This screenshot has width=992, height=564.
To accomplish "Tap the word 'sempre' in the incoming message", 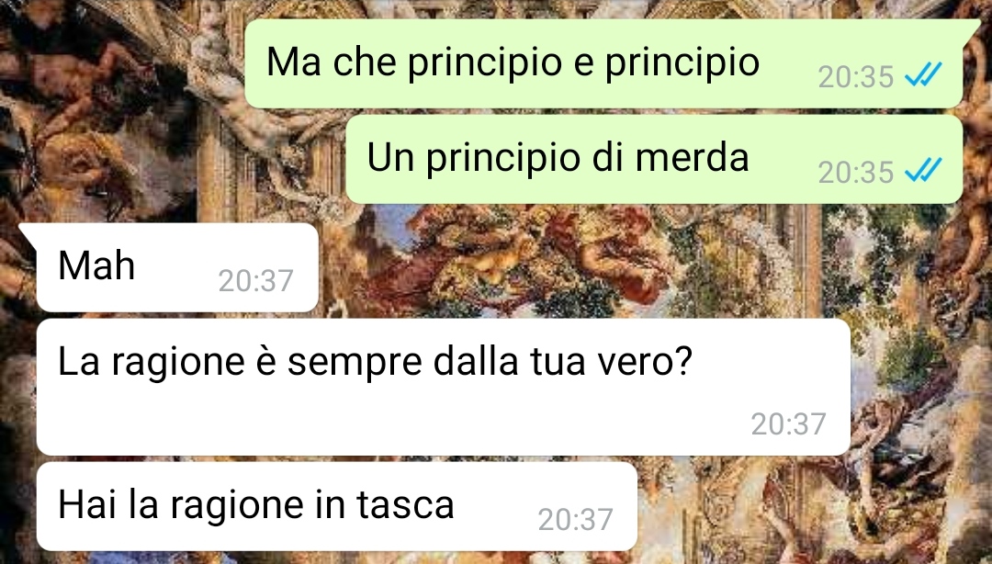I will 355,364.
